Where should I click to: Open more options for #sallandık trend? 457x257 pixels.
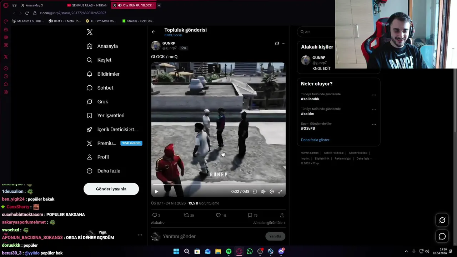pyautogui.click(x=374, y=95)
